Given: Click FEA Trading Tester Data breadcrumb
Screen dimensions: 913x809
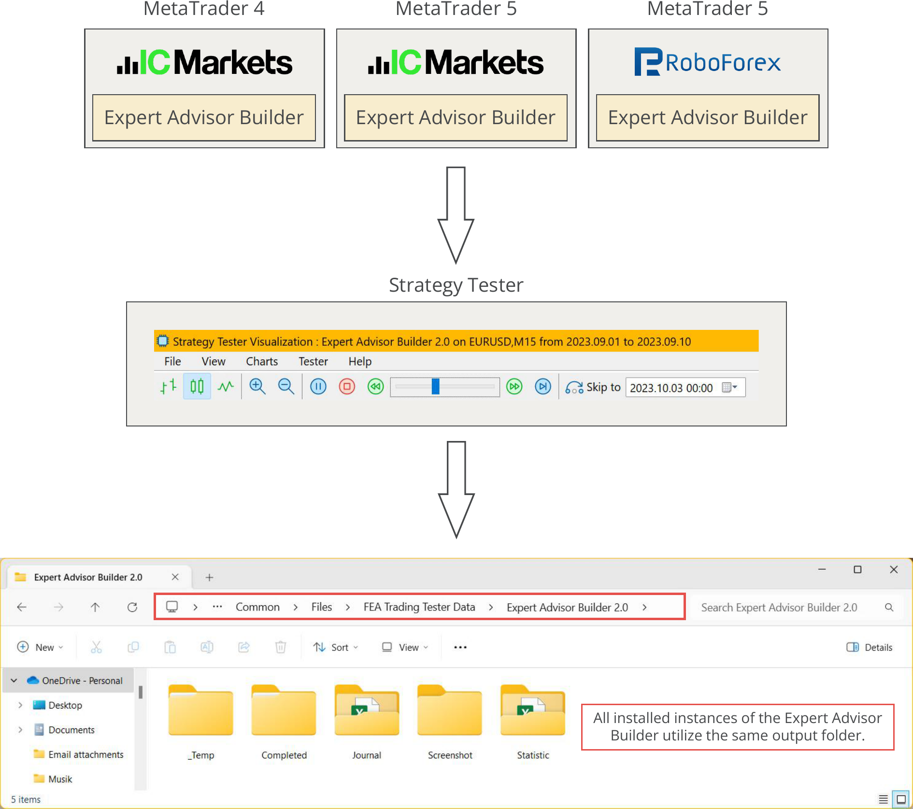Looking at the screenshot, I should coord(419,607).
